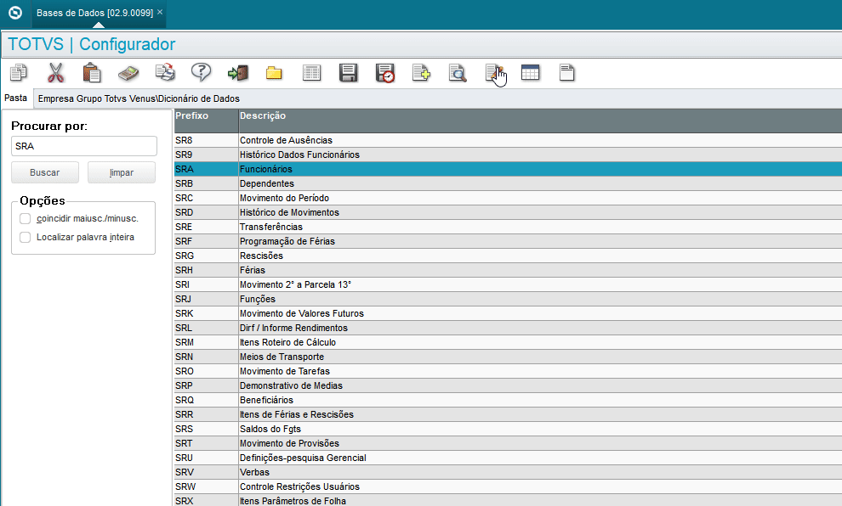This screenshot has height=506, width=842.
Task: Click the Descrição column header
Action: point(540,121)
